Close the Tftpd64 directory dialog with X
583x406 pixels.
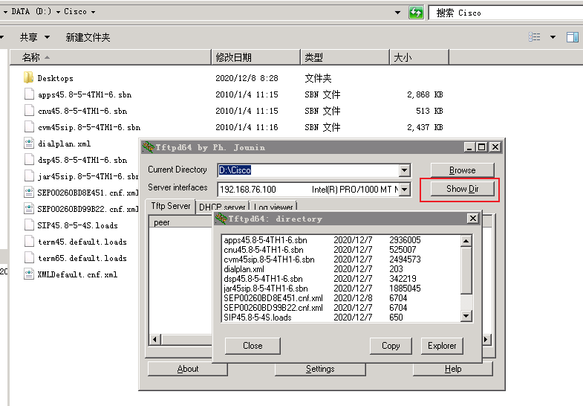click(472, 219)
